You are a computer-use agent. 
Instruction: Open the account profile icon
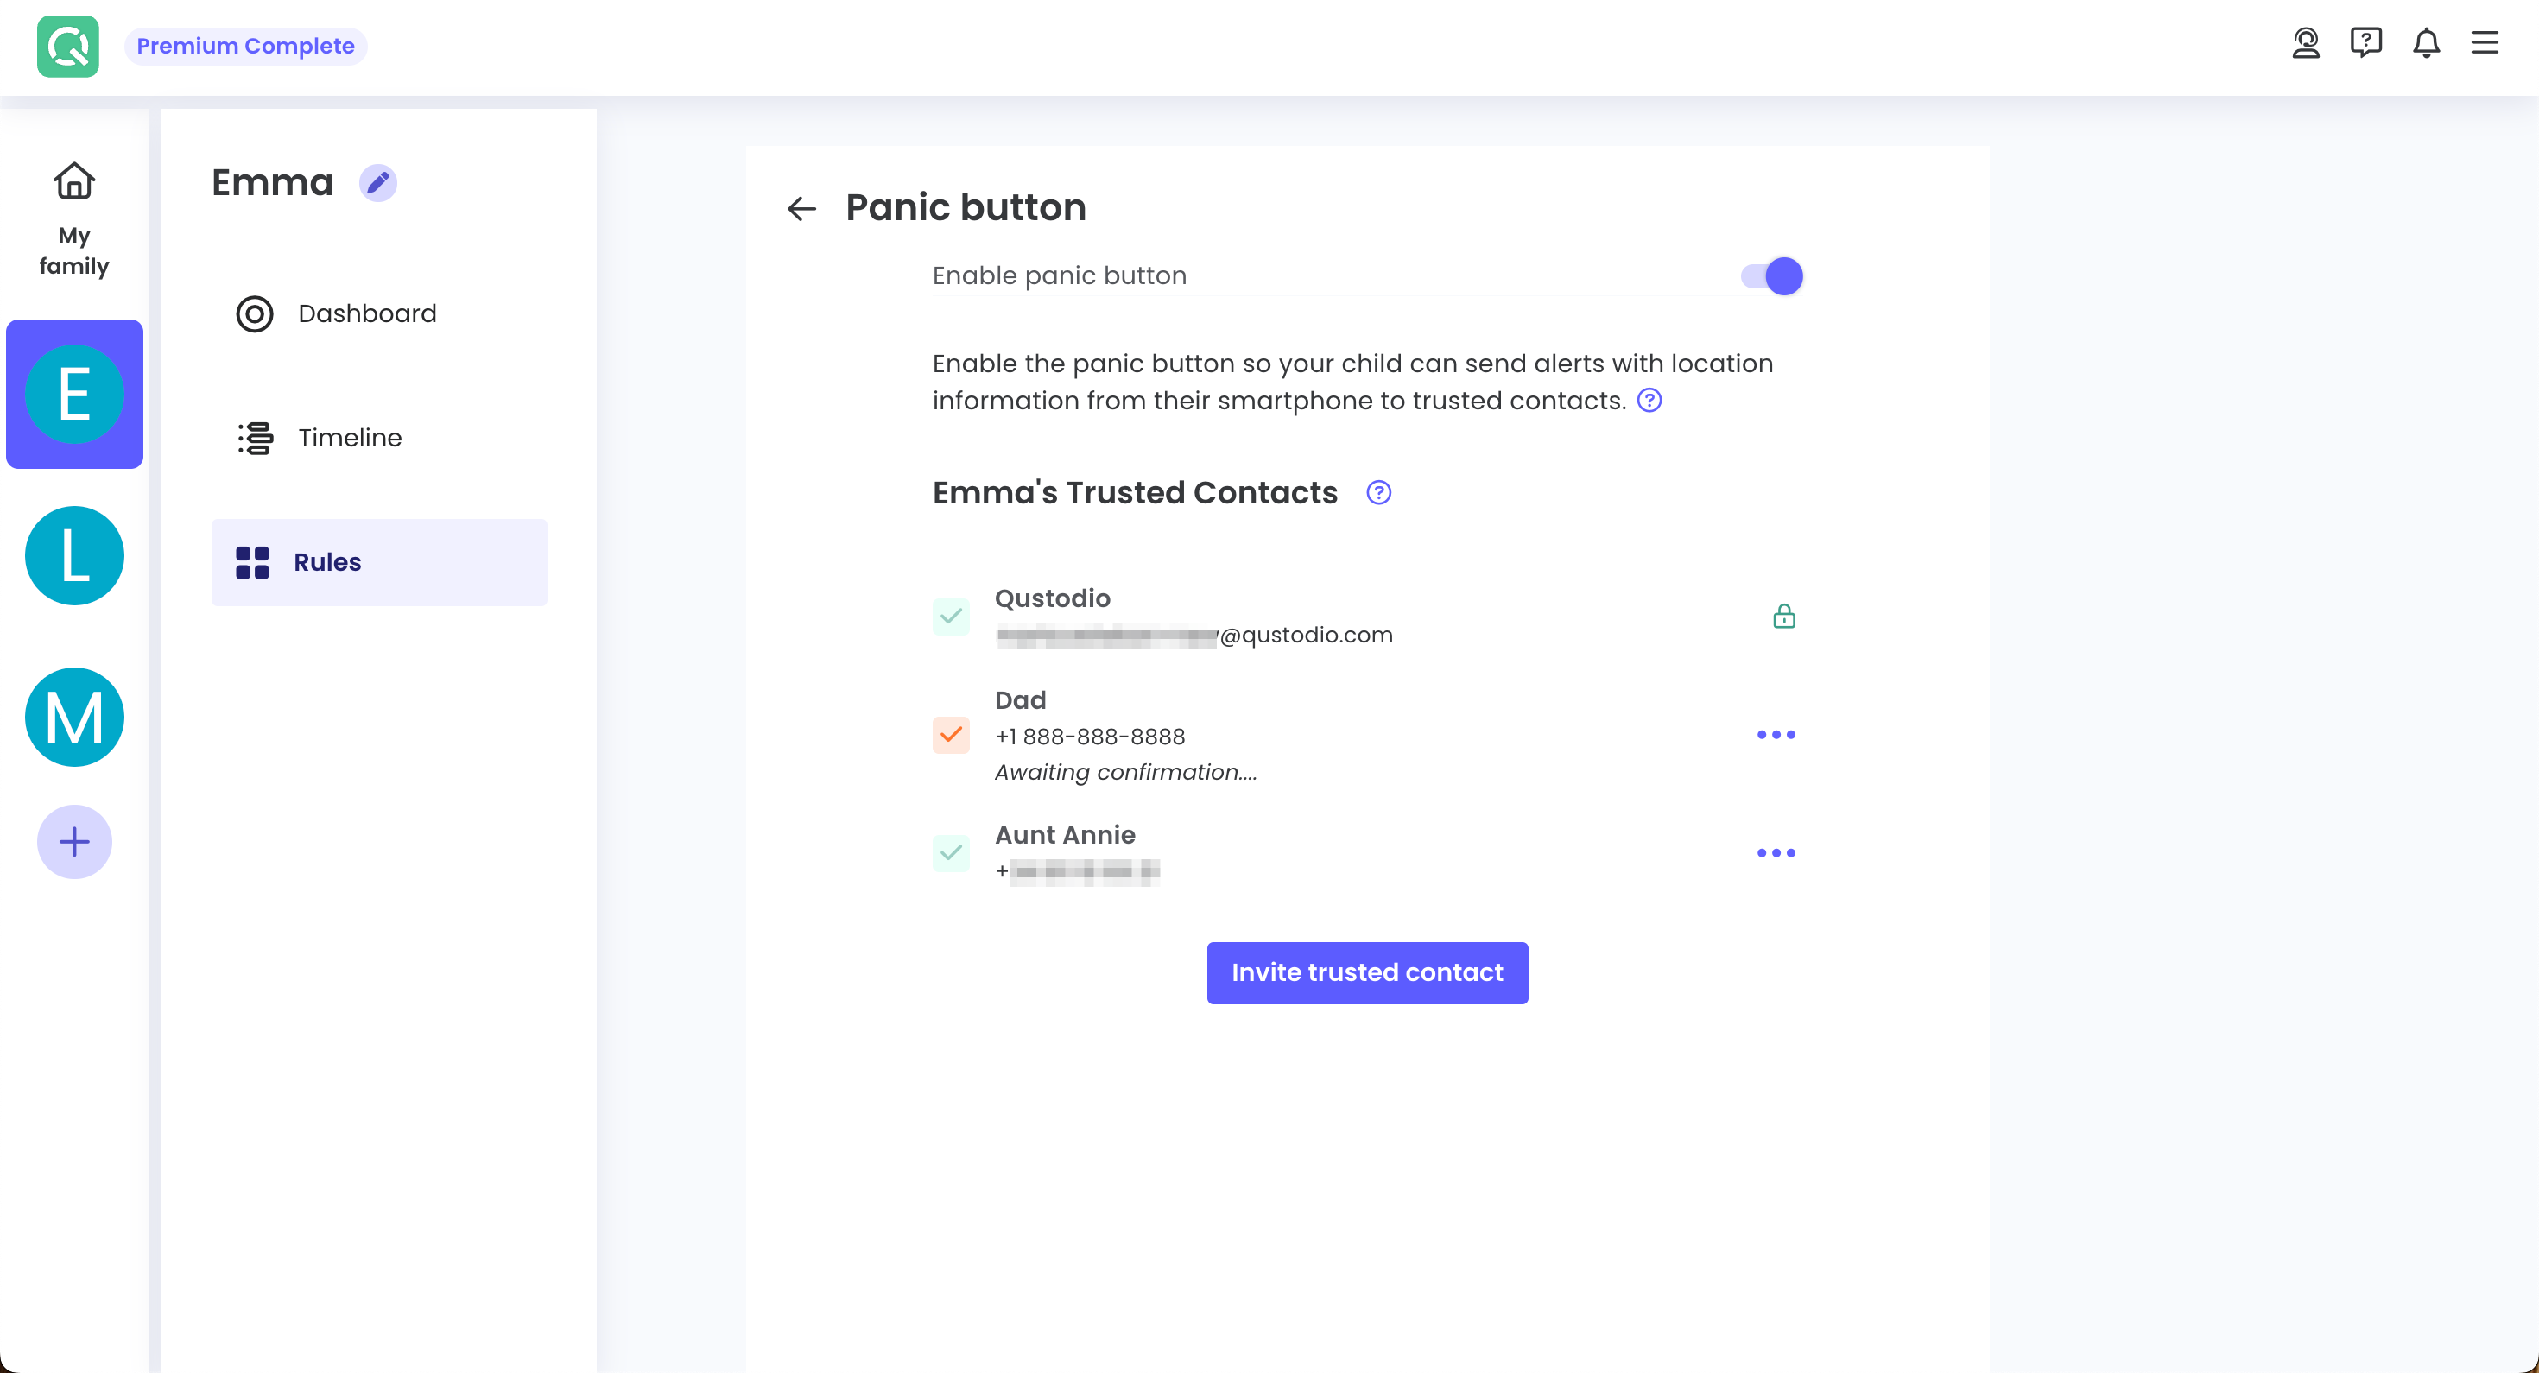[x=2306, y=43]
